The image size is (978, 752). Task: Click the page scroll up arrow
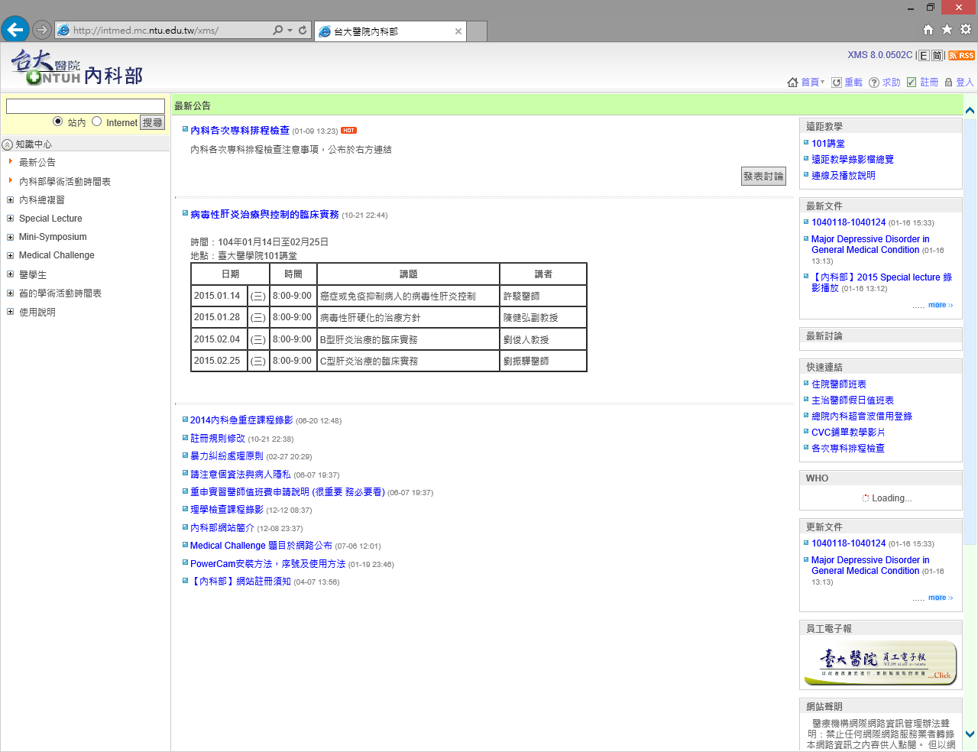tap(970, 110)
